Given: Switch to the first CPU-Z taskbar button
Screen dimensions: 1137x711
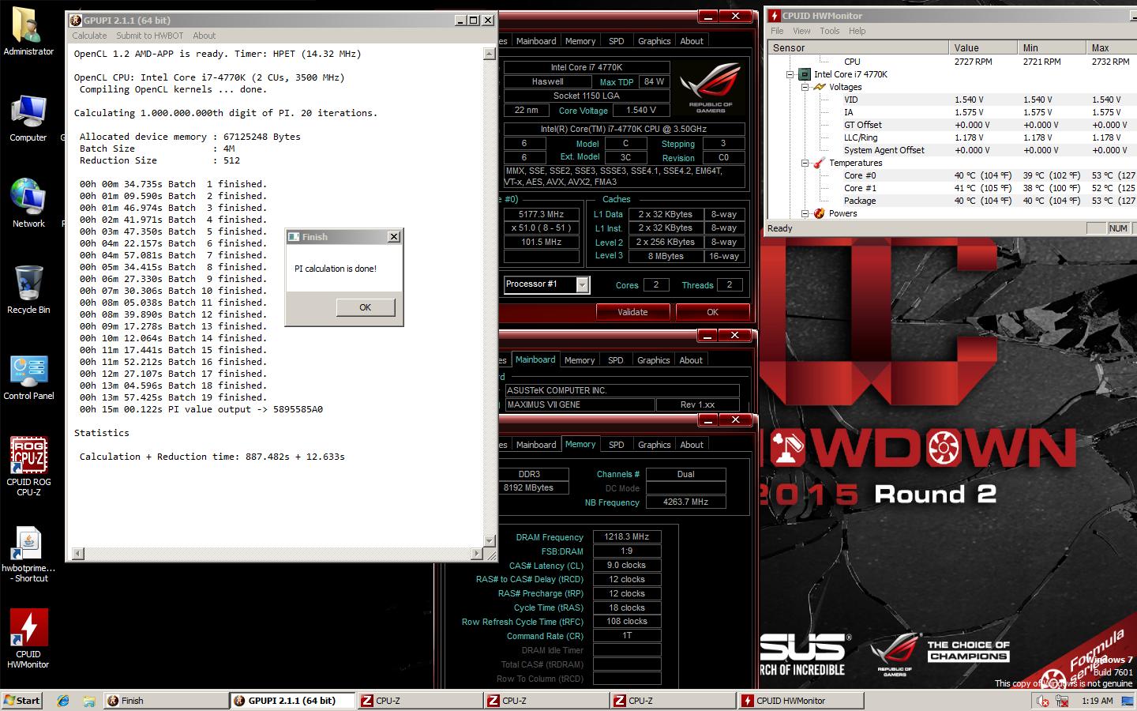Looking at the screenshot, I should tap(418, 701).
